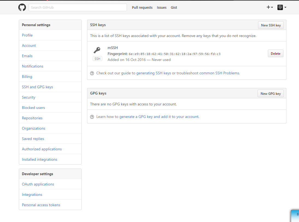Open Pull requests in top navigation

tap(142, 7)
